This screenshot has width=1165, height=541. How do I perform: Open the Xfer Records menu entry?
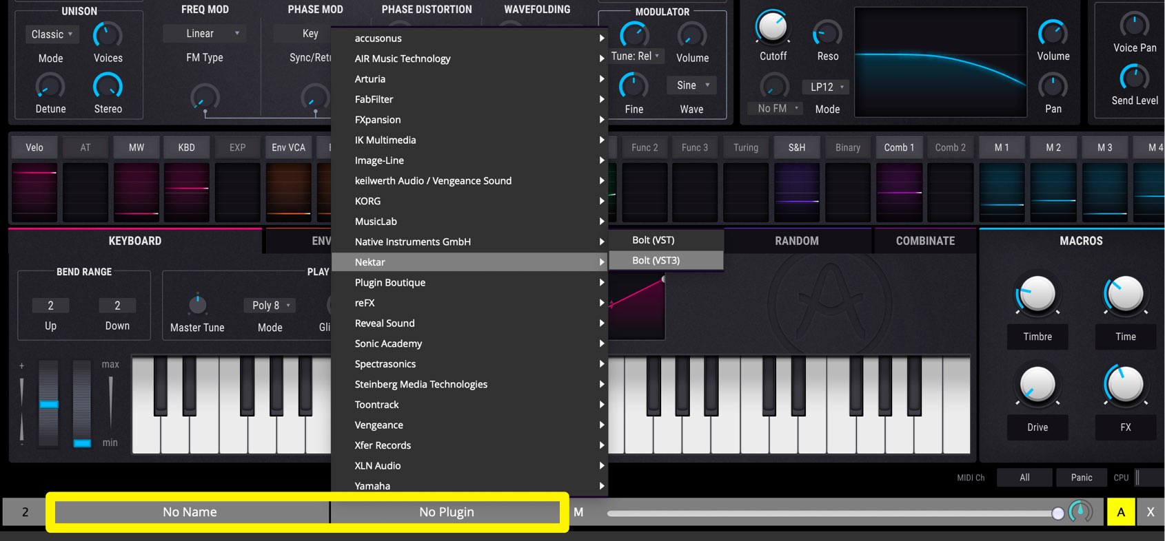click(469, 445)
